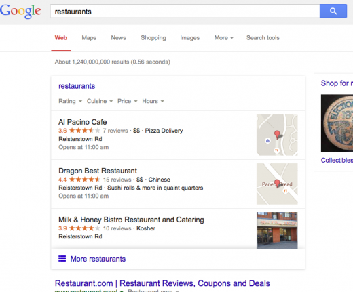Switch to the Images tab
This screenshot has height=292, width=353.
tap(190, 38)
